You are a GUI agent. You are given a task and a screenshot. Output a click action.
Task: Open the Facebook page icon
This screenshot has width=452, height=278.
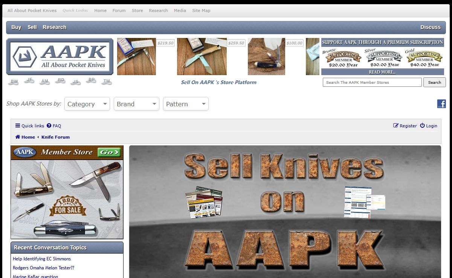pyautogui.click(x=441, y=104)
